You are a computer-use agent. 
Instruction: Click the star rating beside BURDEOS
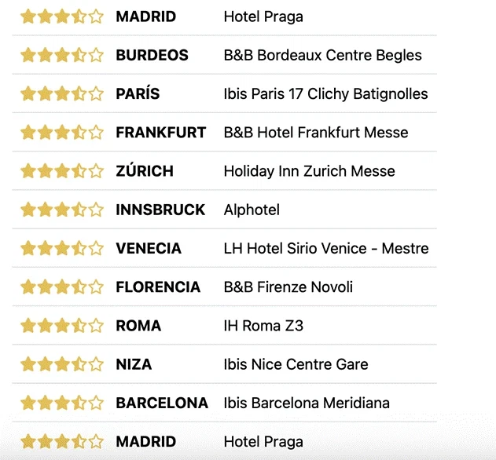(x=61, y=55)
